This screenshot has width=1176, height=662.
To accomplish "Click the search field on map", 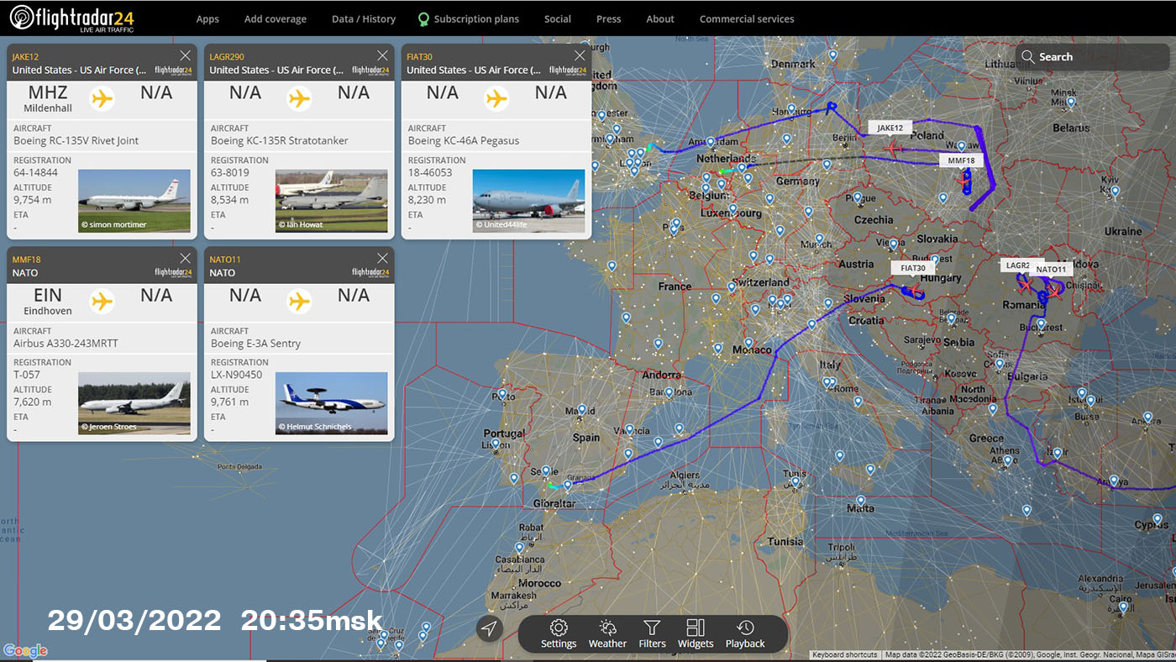I will coord(1092,56).
